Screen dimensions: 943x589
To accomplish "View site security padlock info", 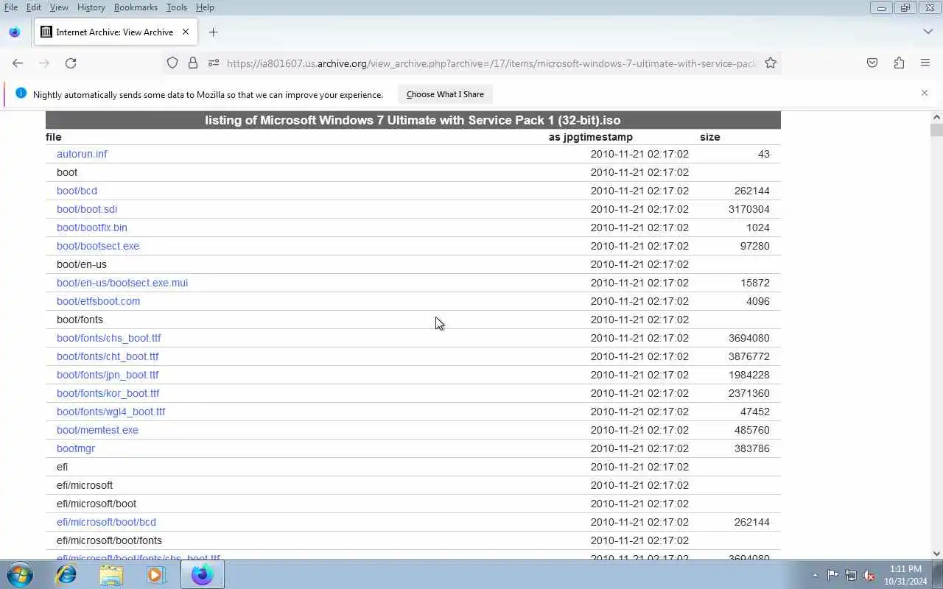I will pos(193,63).
